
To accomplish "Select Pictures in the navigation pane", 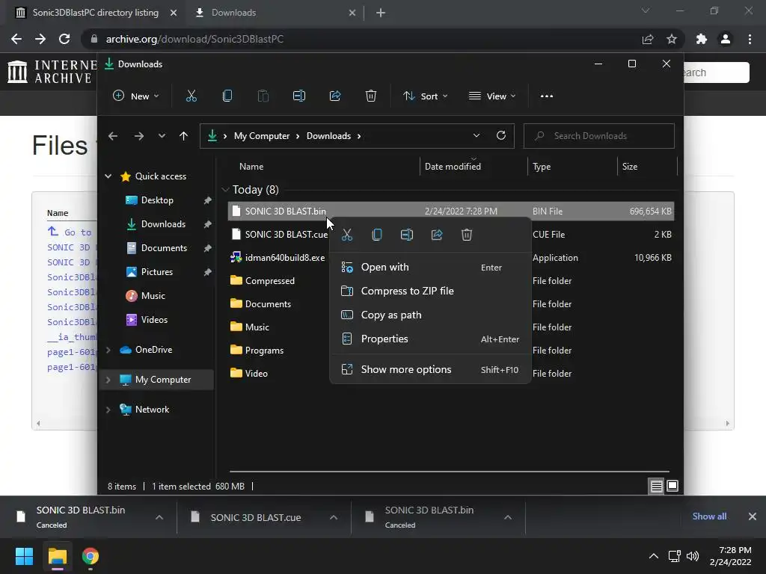I will [157, 272].
